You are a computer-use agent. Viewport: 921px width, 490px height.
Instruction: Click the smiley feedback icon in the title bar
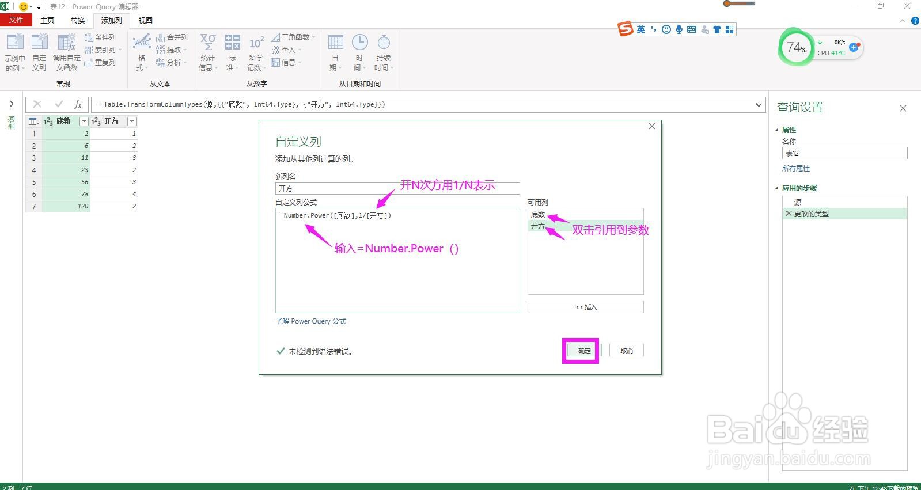click(x=23, y=6)
